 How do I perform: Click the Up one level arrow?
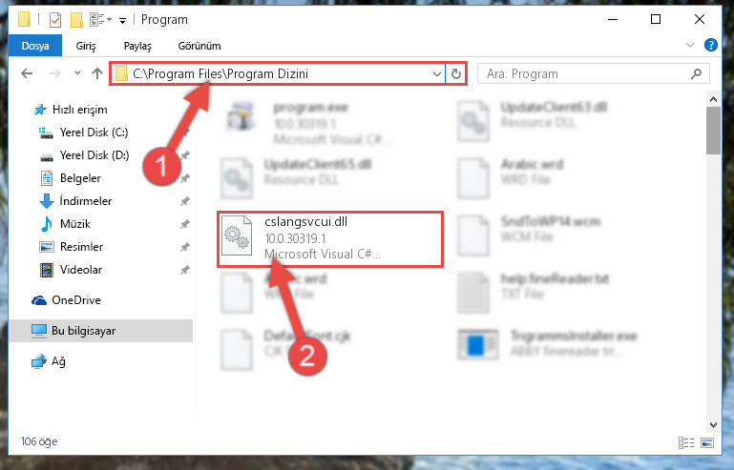[x=97, y=73]
